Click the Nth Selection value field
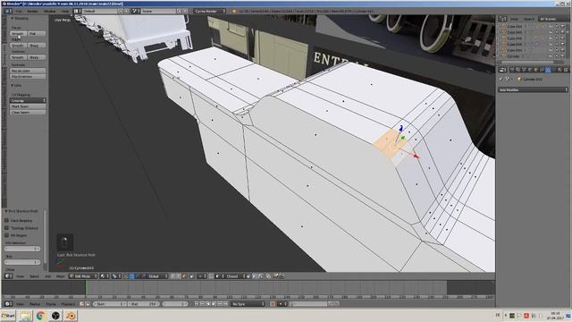 tap(22, 249)
